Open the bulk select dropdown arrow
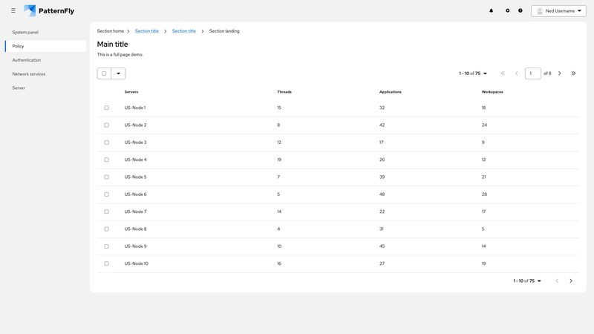The width and height of the screenshot is (594, 334). point(119,73)
